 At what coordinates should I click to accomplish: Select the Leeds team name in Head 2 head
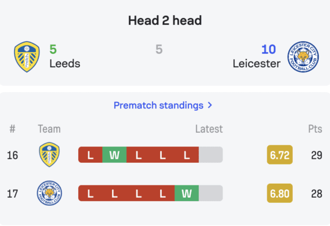coord(65,63)
